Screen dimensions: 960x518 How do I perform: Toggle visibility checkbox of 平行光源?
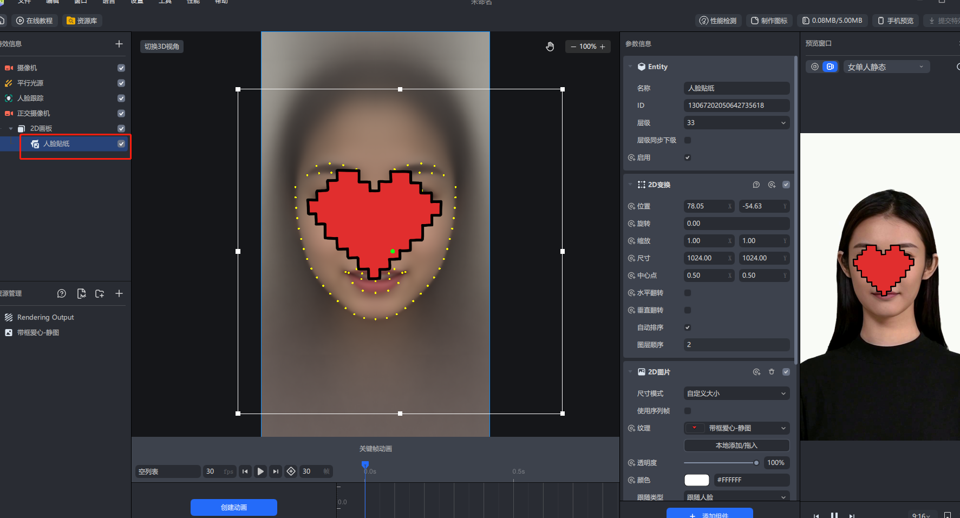coord(121,83)
